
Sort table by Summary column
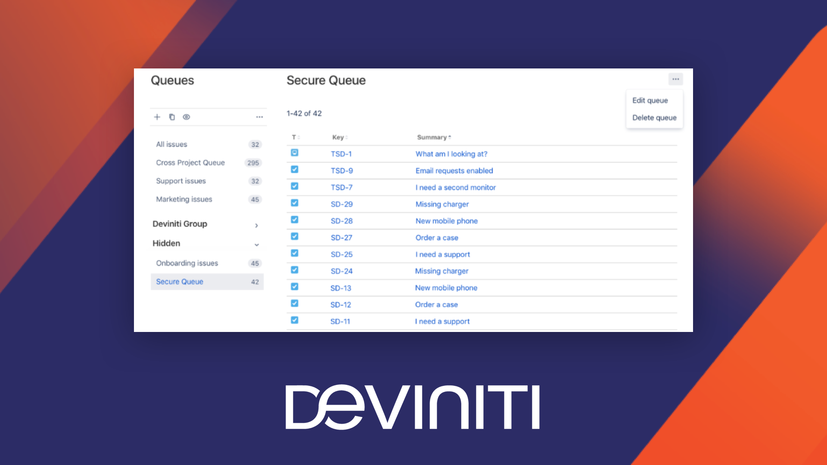point(434,137)
